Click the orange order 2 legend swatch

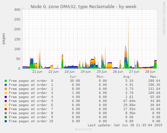(x=6, y=89)
